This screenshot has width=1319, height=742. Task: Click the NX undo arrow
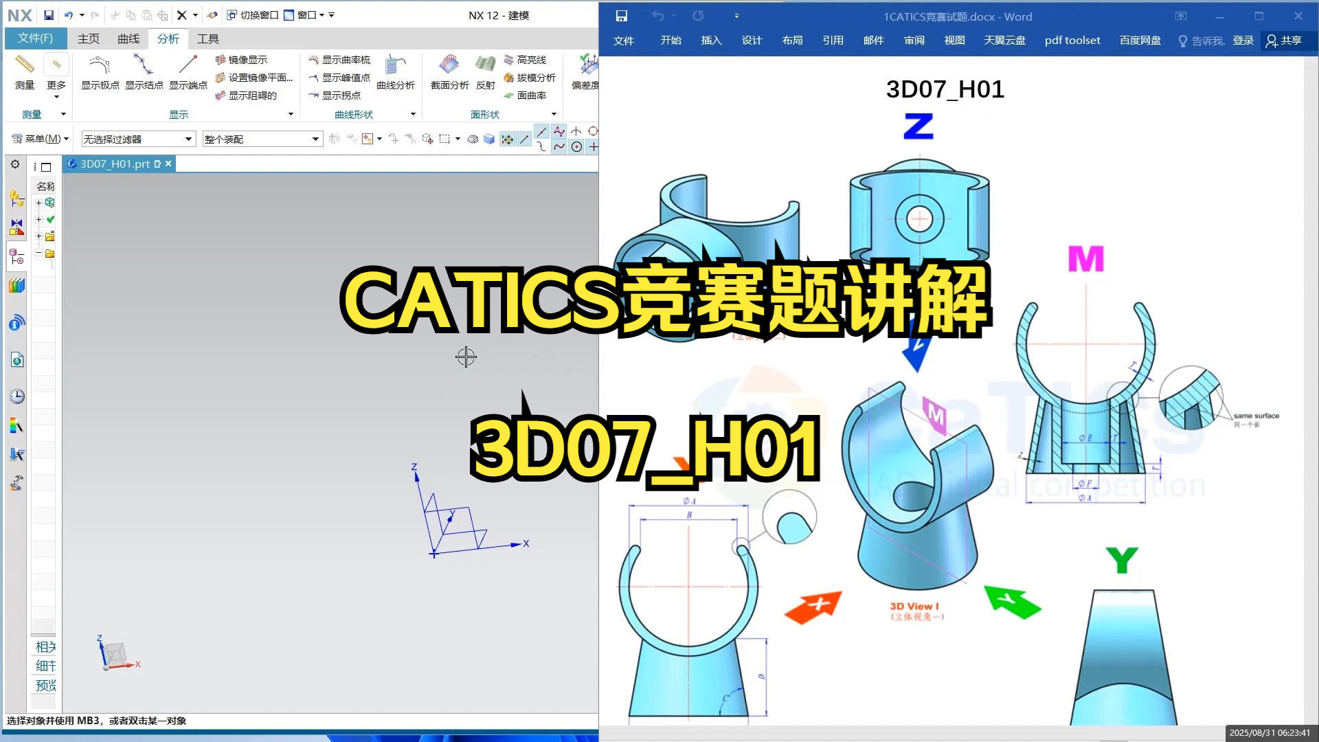(x=69, y=15)
